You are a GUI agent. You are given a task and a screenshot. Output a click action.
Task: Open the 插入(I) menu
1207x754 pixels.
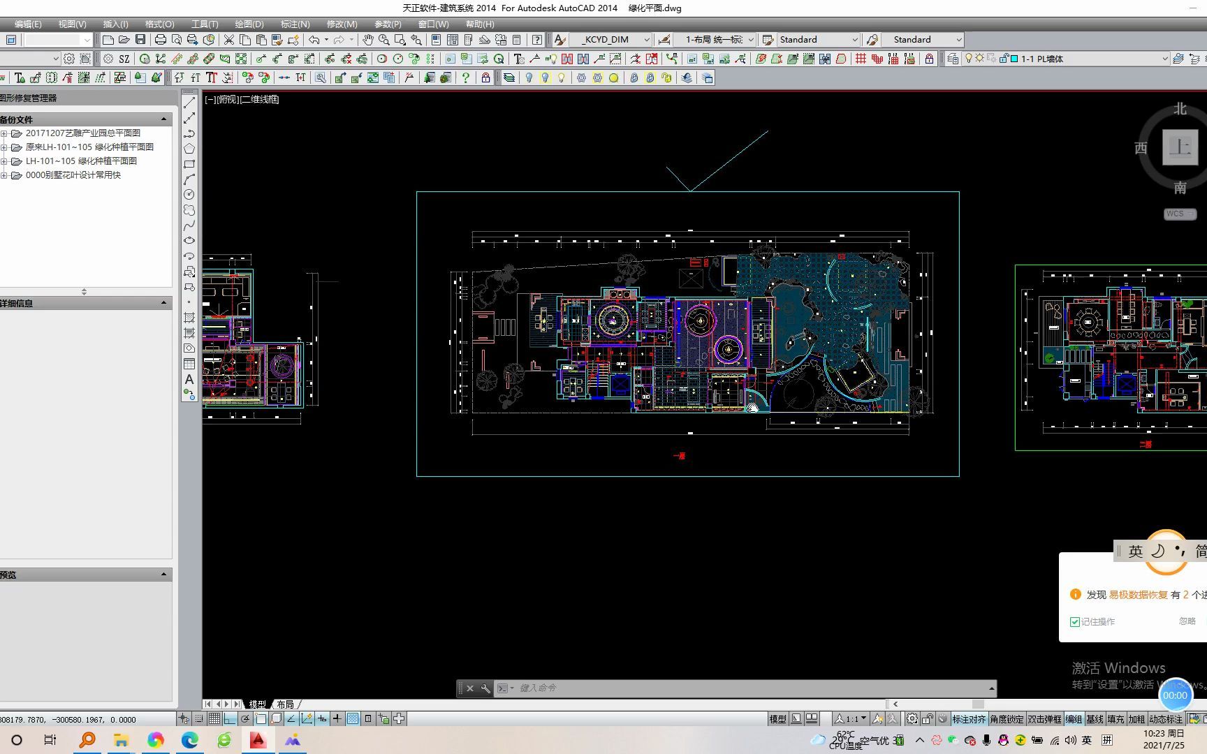pos(115,24)
